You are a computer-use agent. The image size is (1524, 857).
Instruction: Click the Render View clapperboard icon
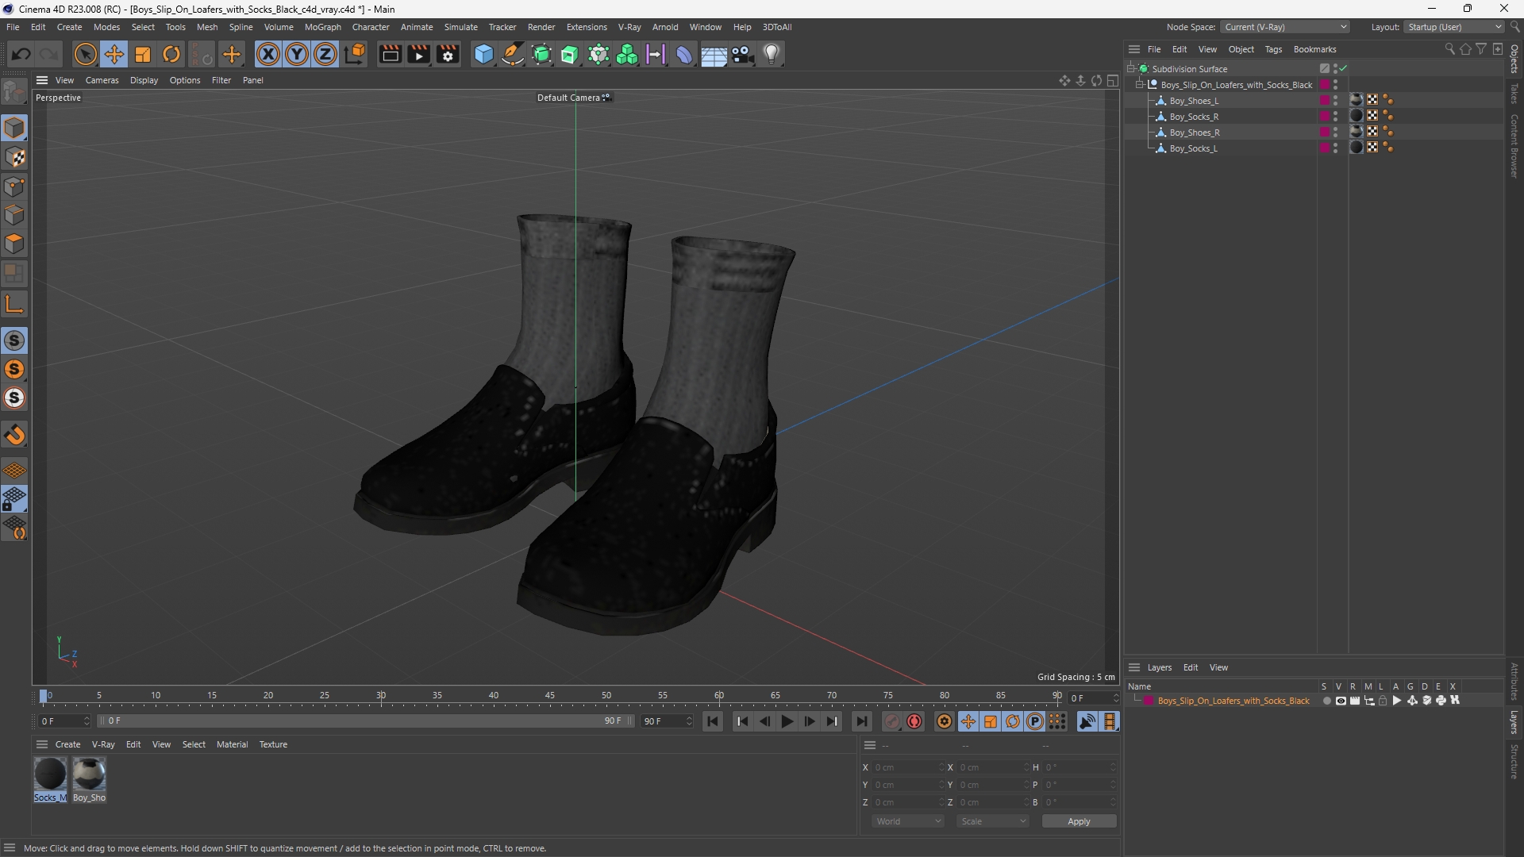tap(390, 54)
